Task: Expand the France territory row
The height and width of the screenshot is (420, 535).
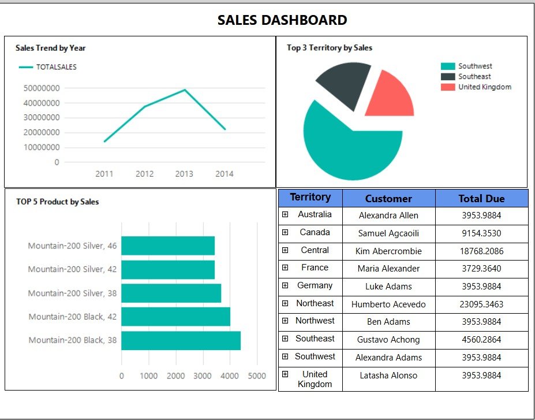Action: 285,267
